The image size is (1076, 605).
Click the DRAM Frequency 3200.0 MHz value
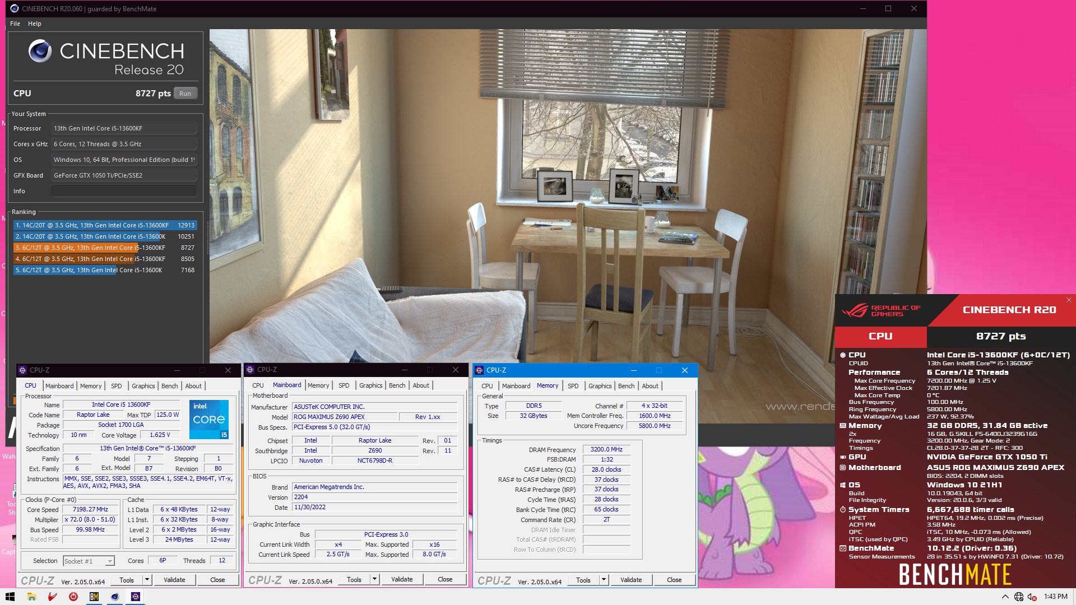tap(606, 450)
